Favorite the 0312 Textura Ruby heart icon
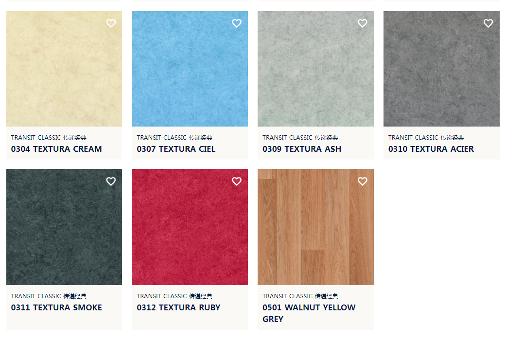506x337 pixels. coord(237,181)
